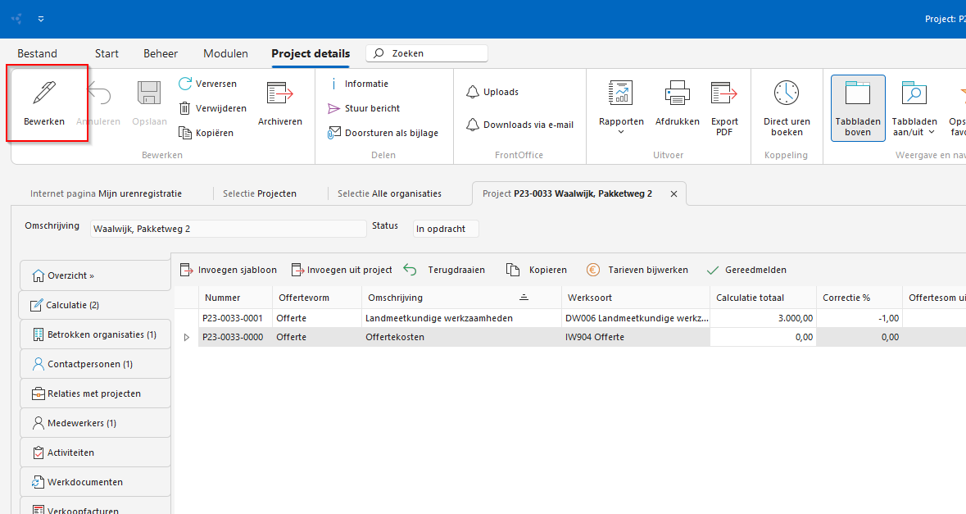The width and height of the screenshot is (966, 514).
Task: Click the IW904 Offerte cell
Action: 636,337
